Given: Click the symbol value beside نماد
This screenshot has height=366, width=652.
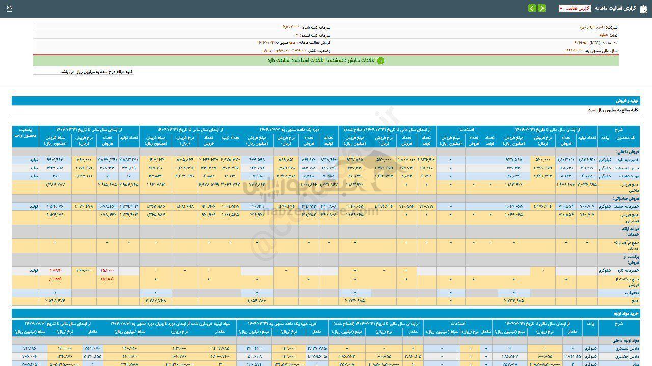Looking at the screenshot, I should [x=605, y=35].
